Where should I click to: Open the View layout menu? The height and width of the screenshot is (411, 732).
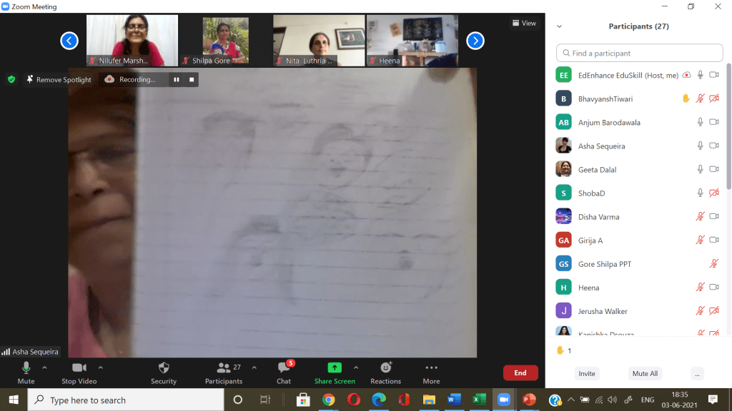click(524, 23)
